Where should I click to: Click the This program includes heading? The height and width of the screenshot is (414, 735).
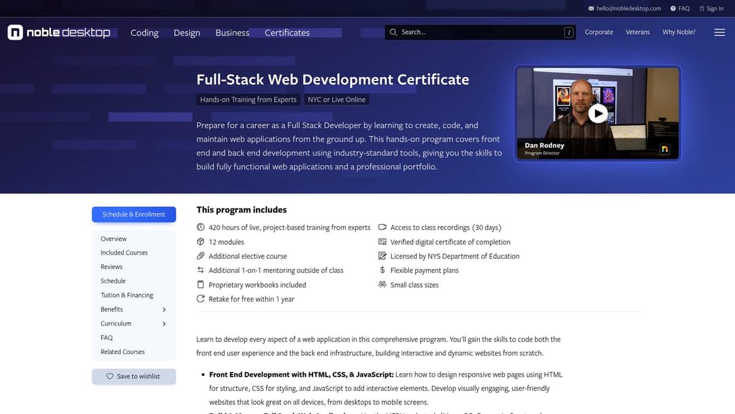[242, 210]
